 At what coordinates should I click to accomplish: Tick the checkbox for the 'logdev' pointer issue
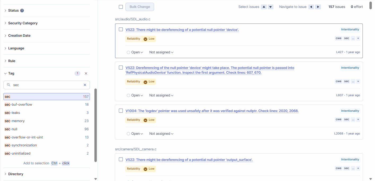pyautogui.click(x=121, y=111)
